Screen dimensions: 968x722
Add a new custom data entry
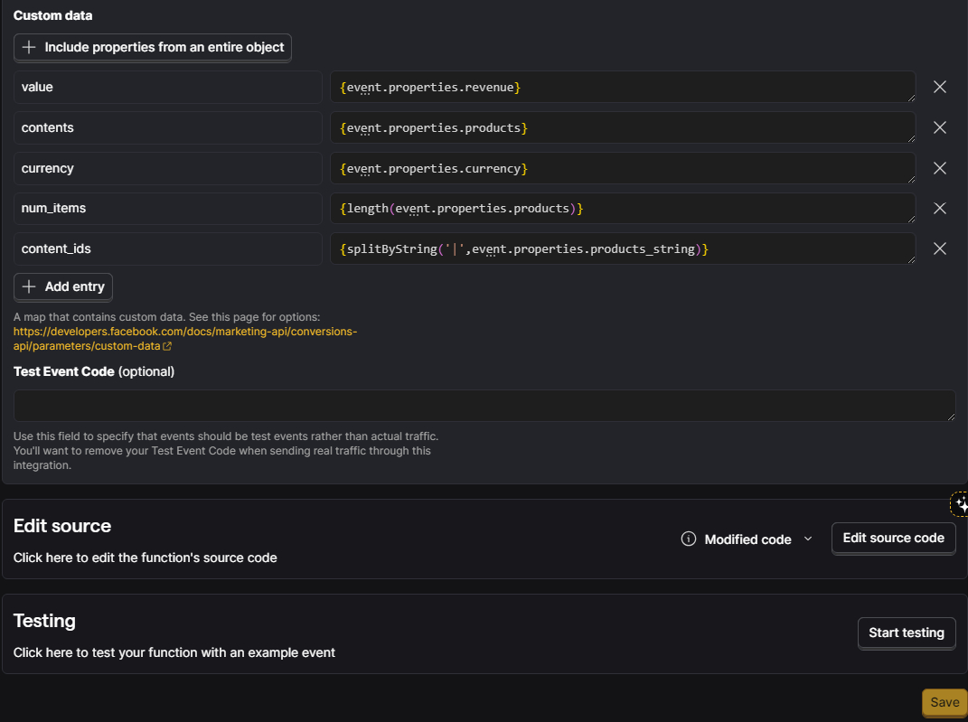pos(63,286)
